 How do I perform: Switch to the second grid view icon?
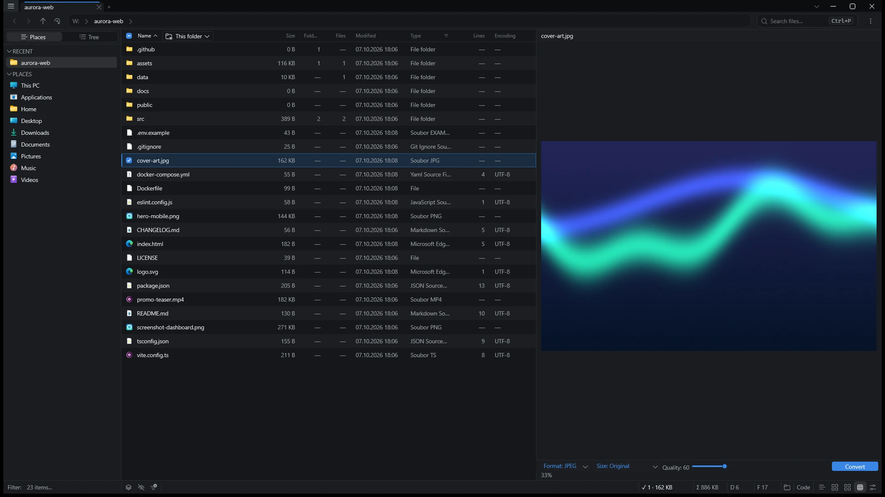(x=847, y=487)
